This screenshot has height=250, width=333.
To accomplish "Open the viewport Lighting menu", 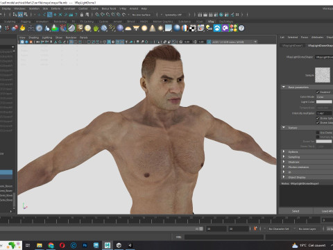I will 47,37.
